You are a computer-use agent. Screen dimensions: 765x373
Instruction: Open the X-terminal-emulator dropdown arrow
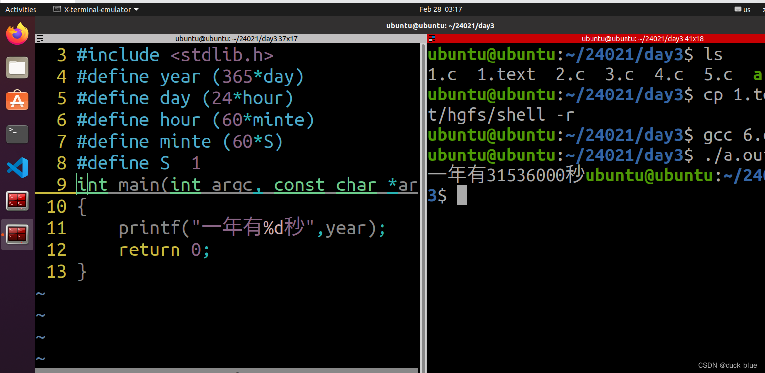point(136,9)
